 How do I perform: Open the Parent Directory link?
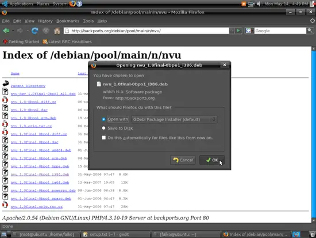[x=28, y=86]
